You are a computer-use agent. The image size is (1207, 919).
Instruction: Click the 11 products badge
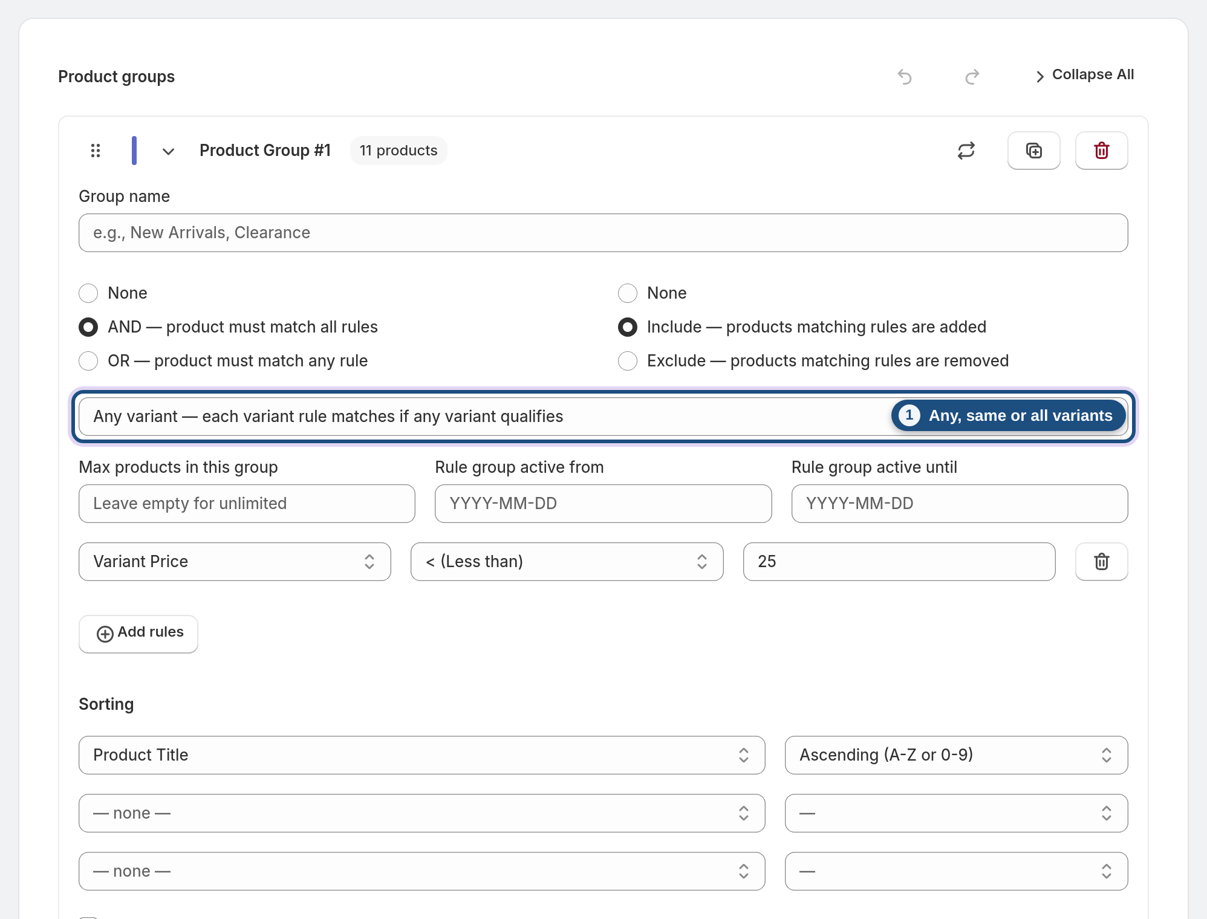click(399, 151)
